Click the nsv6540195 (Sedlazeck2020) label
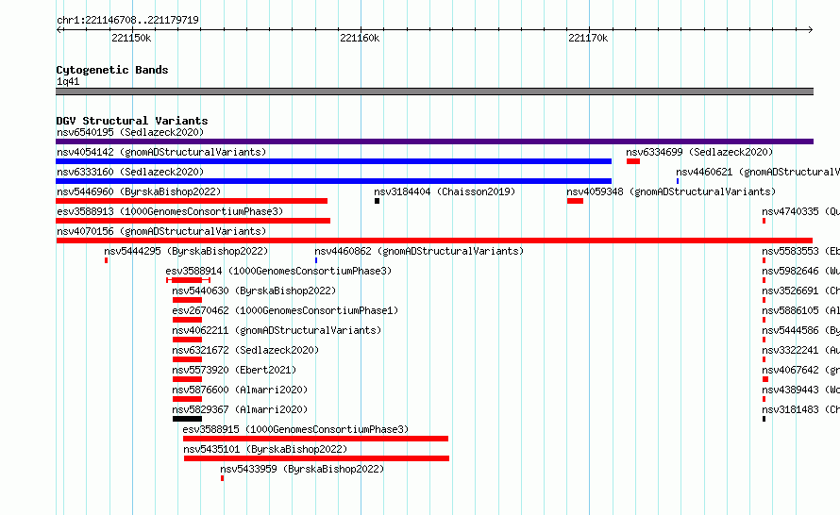Screen dimensions: 840x515 (x=130, y=132)
